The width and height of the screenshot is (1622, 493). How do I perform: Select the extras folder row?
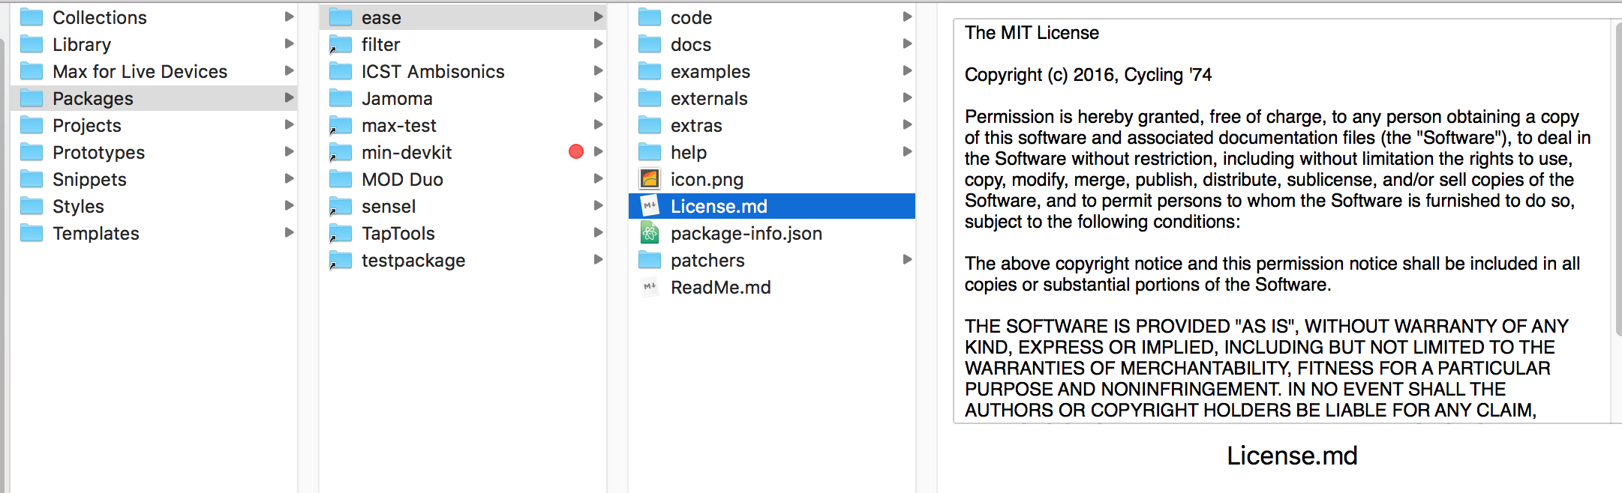coord(772,125)
